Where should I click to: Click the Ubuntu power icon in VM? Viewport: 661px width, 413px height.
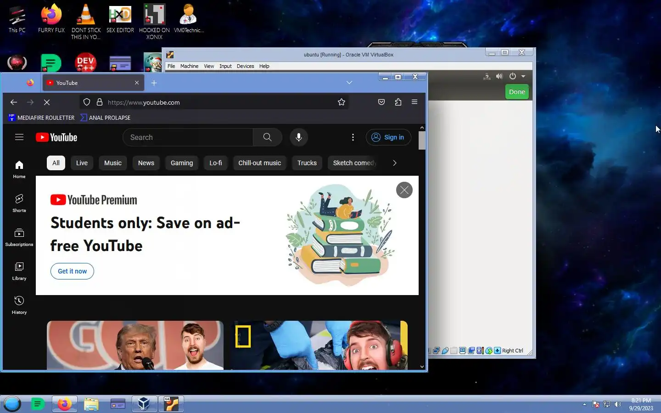coord(513,76)
